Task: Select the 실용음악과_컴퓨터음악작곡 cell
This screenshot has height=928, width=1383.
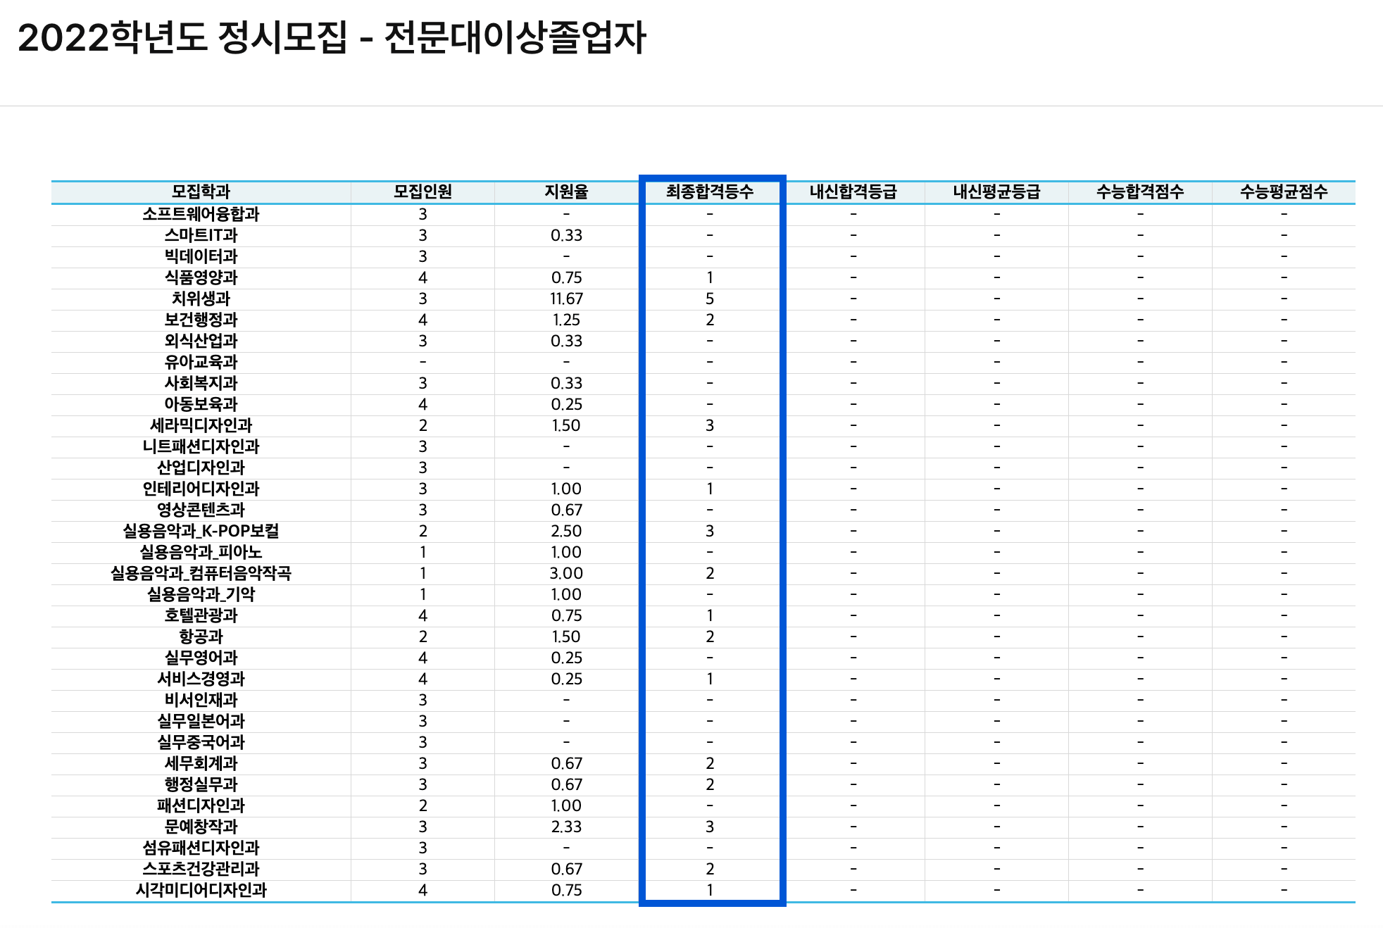Action: [201, 573]
